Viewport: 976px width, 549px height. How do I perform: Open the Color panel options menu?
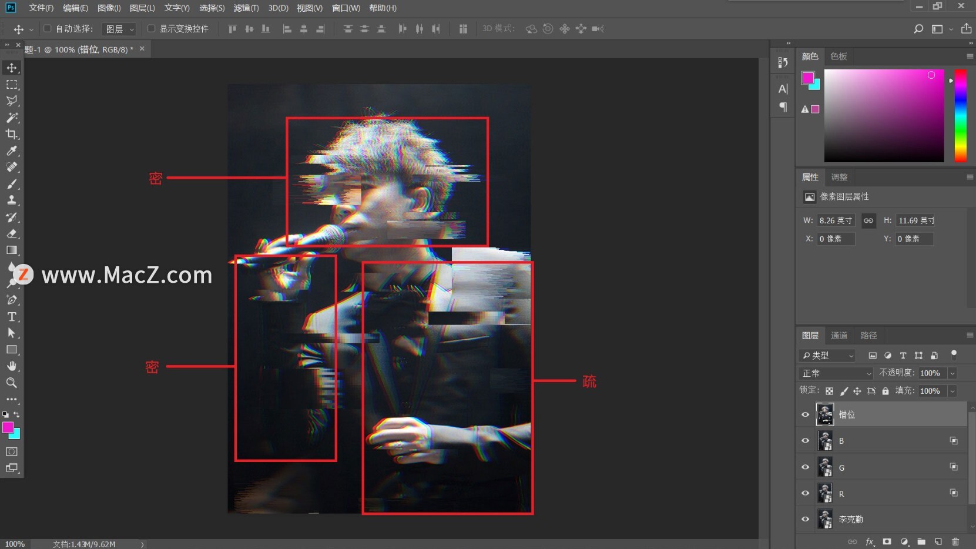tap(970, 56)
